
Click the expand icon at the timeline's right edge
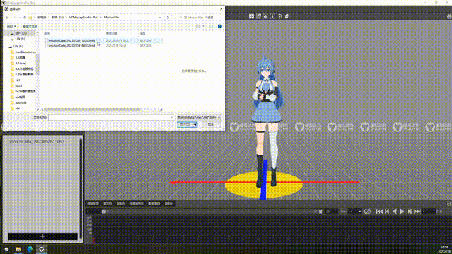pos(449,204)
